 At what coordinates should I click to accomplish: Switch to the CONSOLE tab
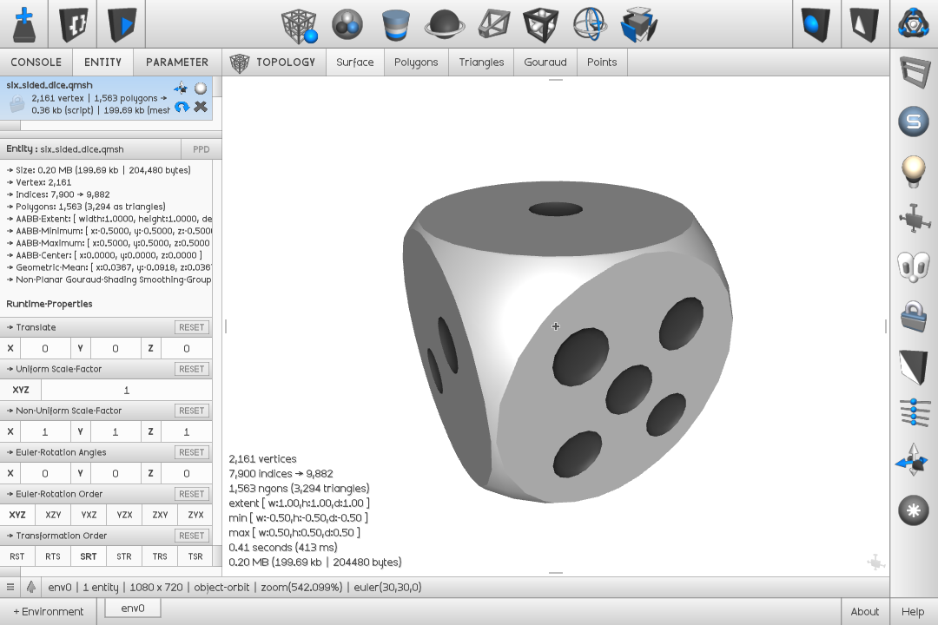coord(36,62)
